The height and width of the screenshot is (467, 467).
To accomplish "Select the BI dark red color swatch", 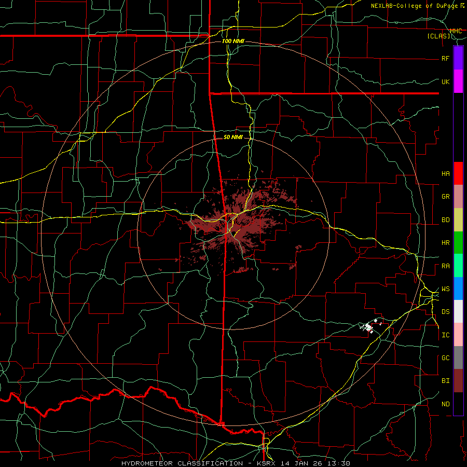I will [458, 381].
